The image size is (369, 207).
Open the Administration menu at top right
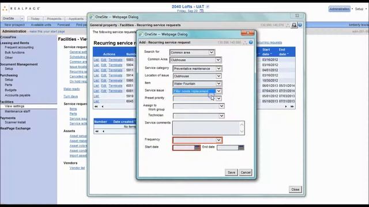coord(340,9)
